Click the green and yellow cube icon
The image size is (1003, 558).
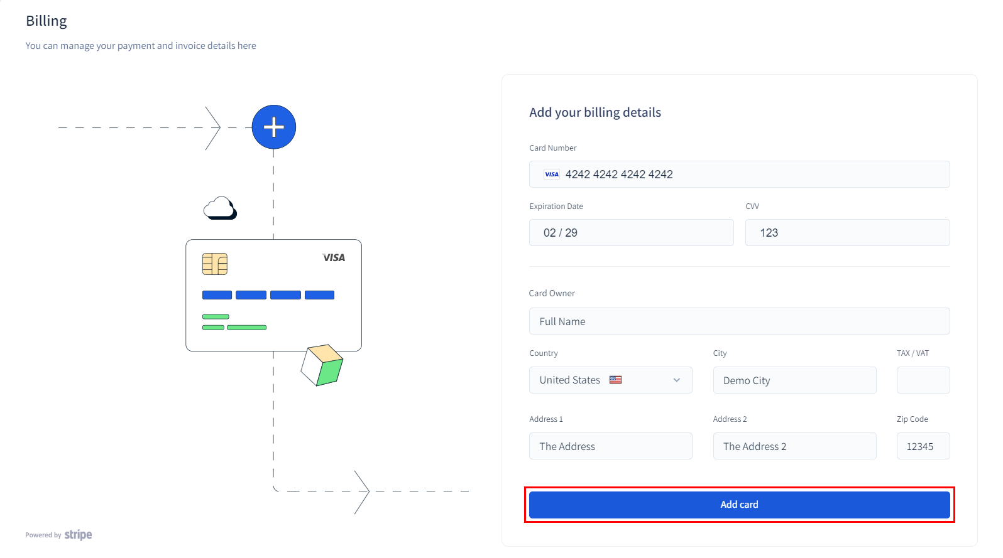click(322, 365)
